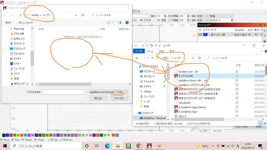Click the refresh icon in the open dialog
267x150 pixels.
pos(83,15)
